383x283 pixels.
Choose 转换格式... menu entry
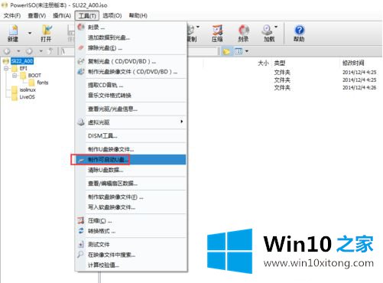[x=131, y=231]
